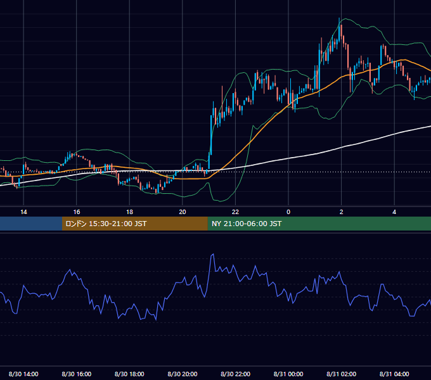
Task: Click hour label 18 on price chart axis
Action: [x=129, y=212]
